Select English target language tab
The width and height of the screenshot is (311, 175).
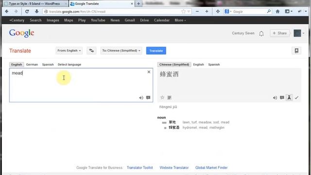199,65
